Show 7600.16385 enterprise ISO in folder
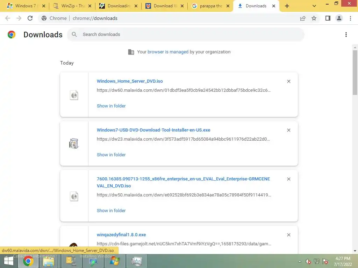The image size is (358, 268). [111, 210]
